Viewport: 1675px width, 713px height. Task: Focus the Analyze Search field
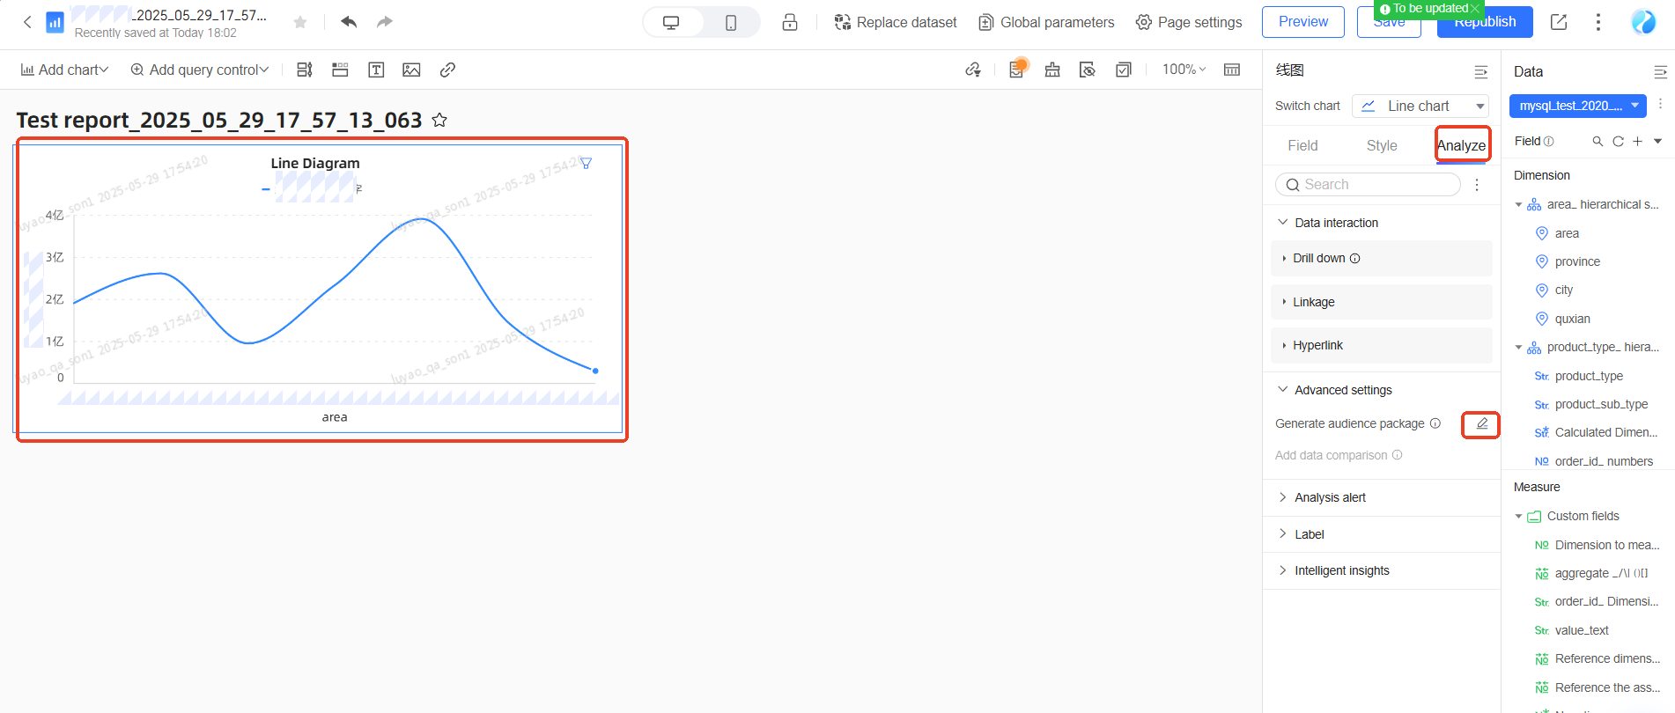click(1368, 184)
